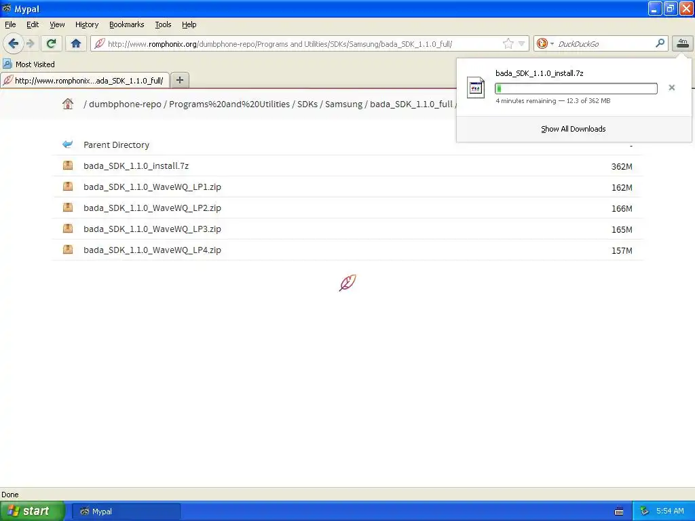Click the Forward arrow button
The height and width of the screenshot is (521, 695).
pos(30,43)
